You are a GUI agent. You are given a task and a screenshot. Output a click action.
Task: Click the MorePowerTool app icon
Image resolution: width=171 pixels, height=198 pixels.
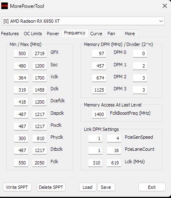[5, 6]
